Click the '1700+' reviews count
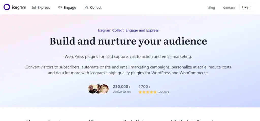 coord(144,87)
